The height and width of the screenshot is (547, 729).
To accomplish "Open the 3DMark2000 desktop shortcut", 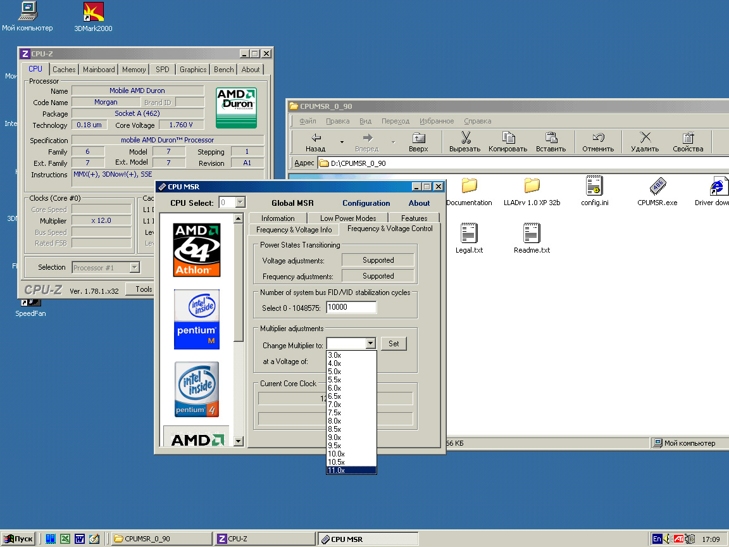I will tap(93, 11).
